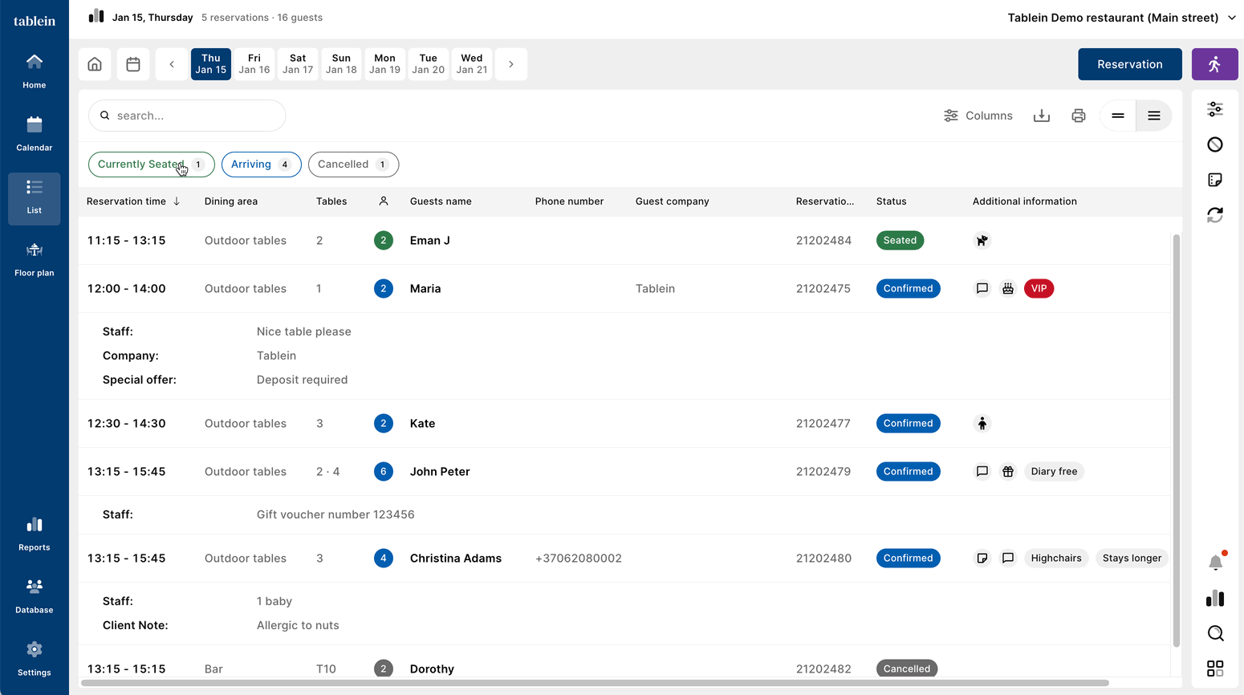Switch to compact row view
Image resolution: width=1244 pixels, height=695 pixels.
pos(1117,116)
